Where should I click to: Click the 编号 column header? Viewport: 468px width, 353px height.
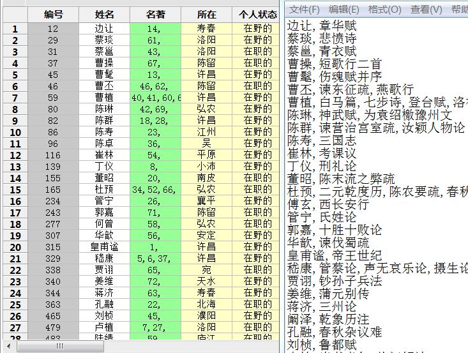[54, 14]
